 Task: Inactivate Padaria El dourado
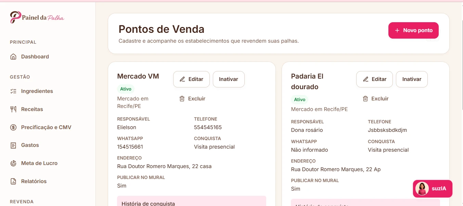[412, 79]
